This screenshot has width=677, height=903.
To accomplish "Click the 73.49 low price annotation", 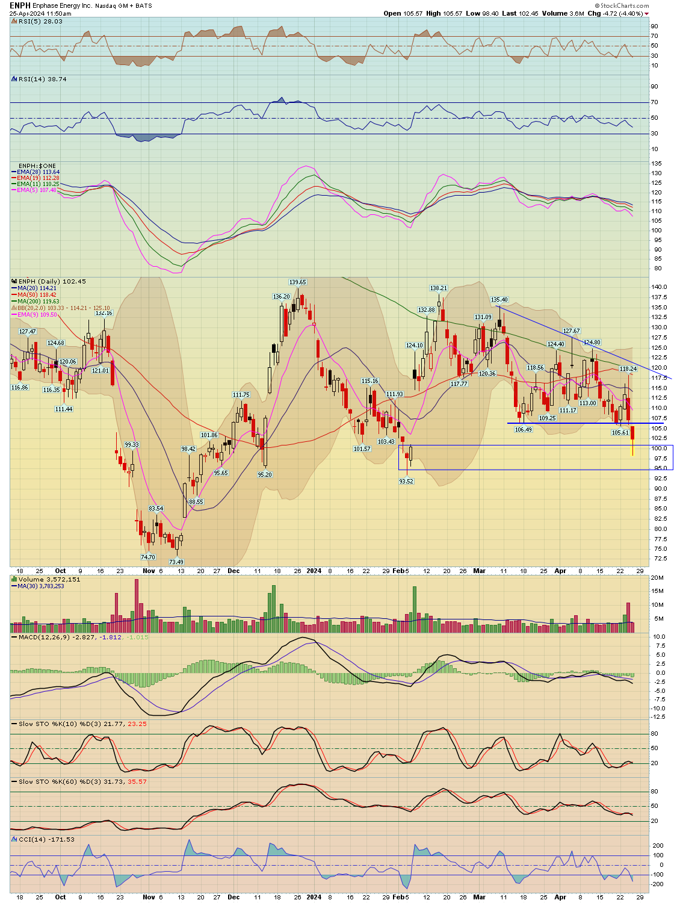I will (x=176, y=562).
